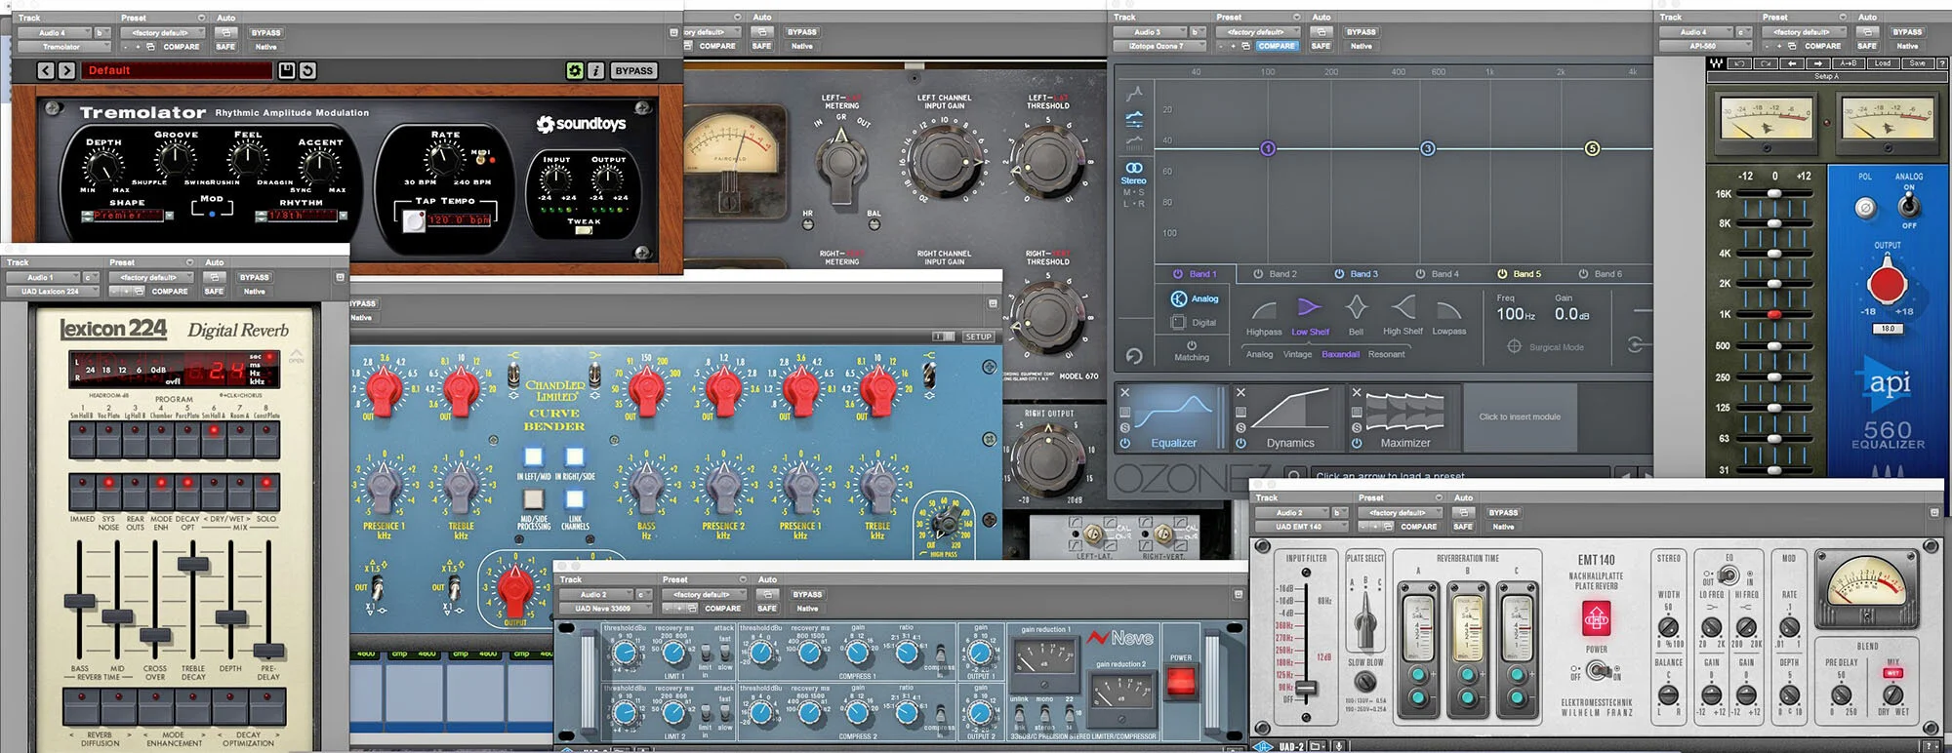Toggle power on Ozone Dynamics module
This screenshot has width=1952, height=753.
1240,443
